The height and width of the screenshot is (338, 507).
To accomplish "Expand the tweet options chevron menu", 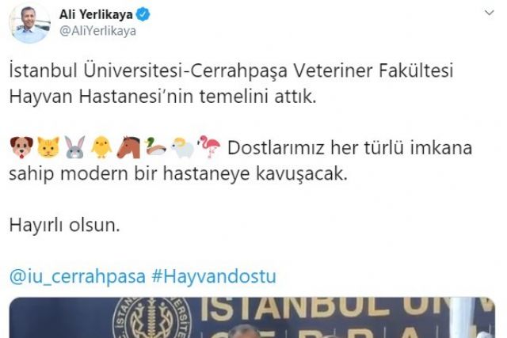I will (490, 13).
